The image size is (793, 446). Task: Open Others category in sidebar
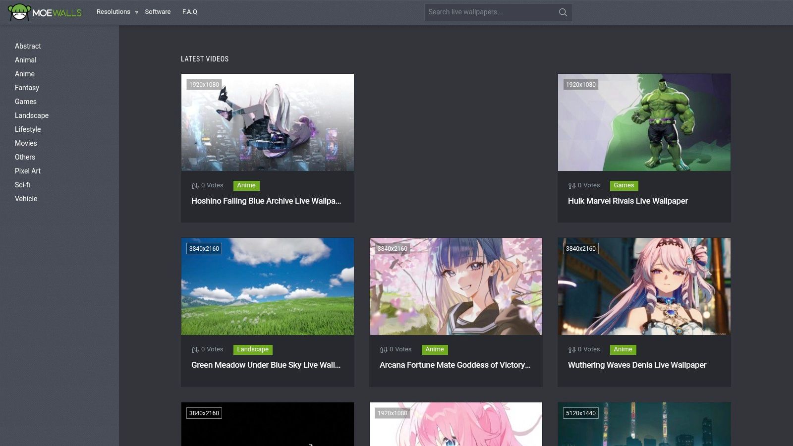click(25, 157)
